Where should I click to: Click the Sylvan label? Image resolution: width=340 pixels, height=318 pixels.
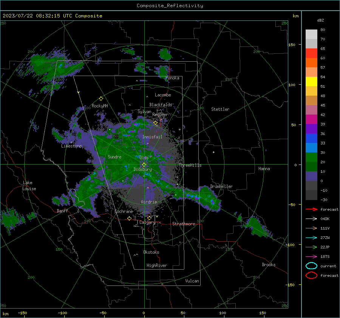pyautogui.click(x=144, y=112)
